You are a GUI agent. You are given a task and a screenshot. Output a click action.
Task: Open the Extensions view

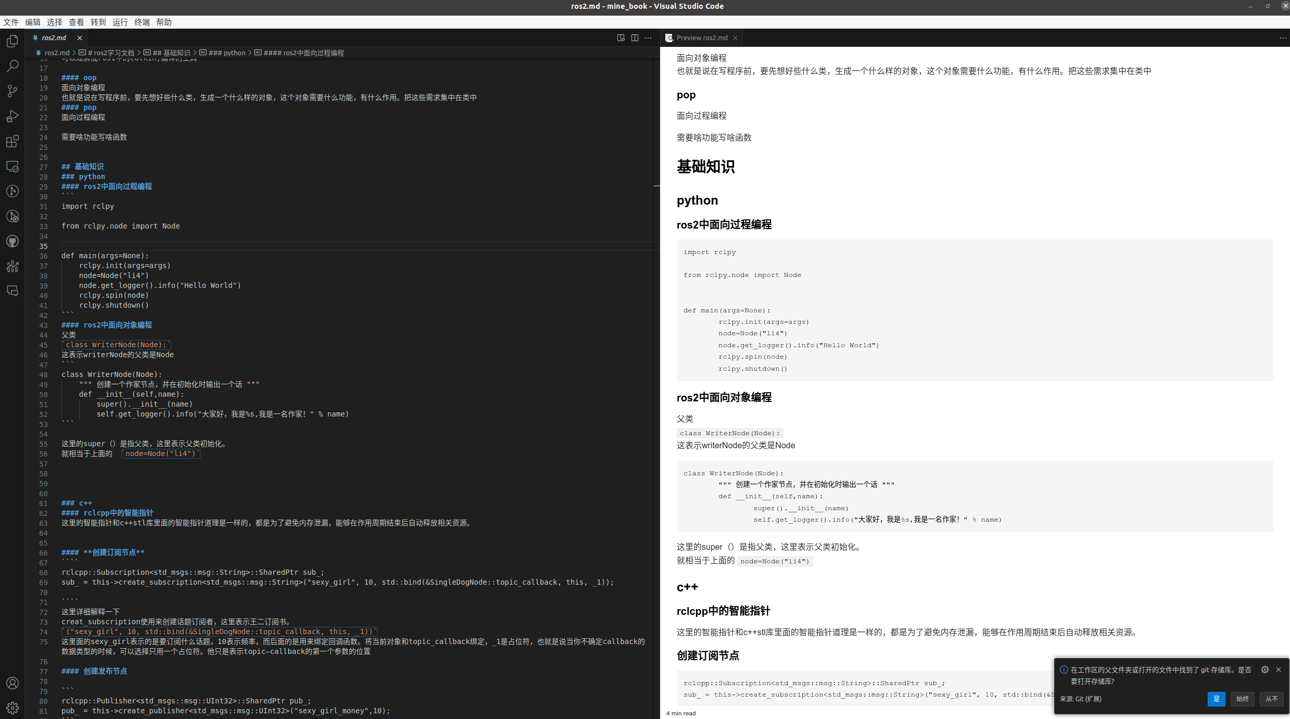click(x=12, y=141)
